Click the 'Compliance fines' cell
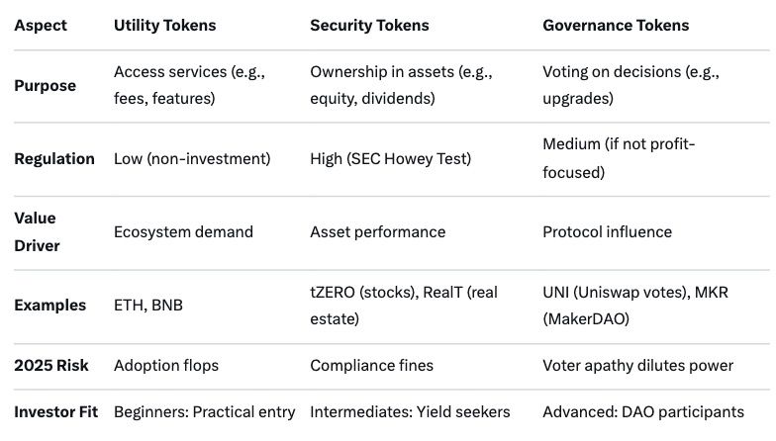The image size is (776, 441). pos(371,366)
